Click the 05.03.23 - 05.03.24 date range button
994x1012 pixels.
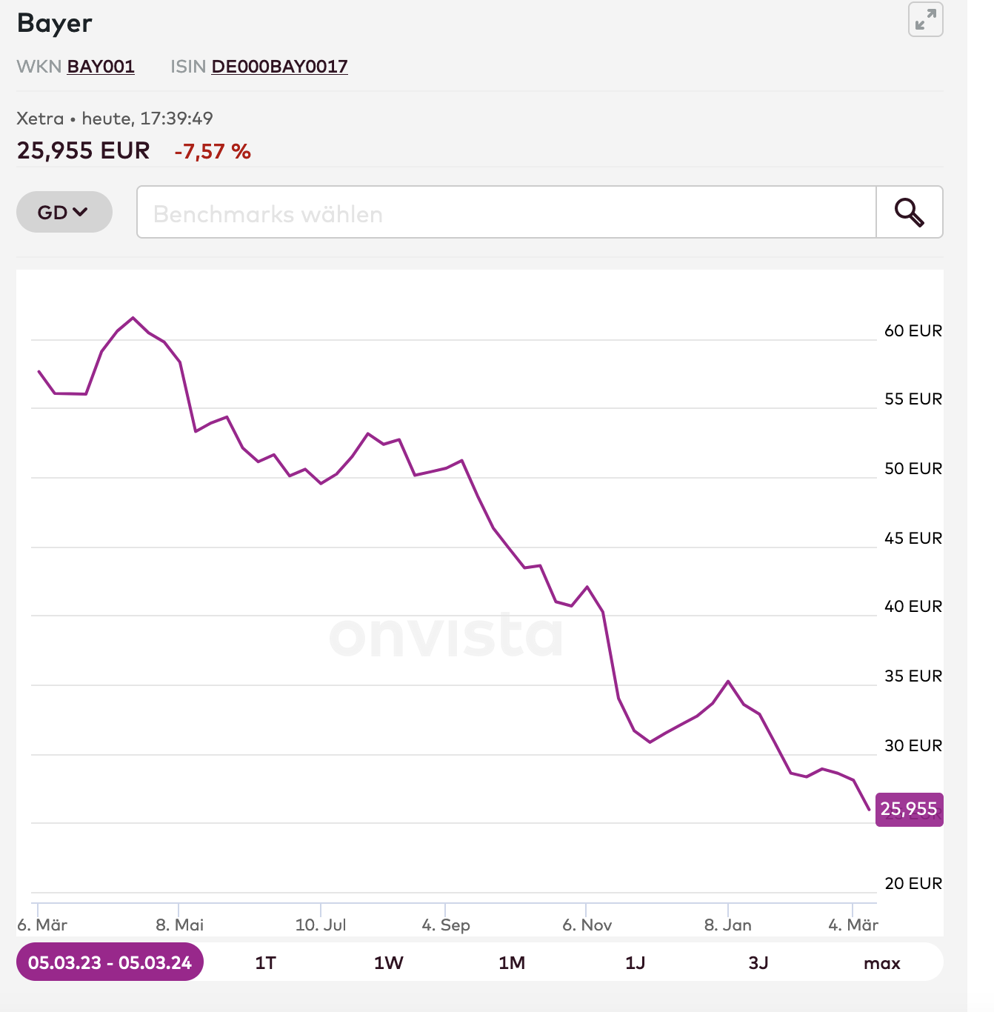tap(110, 962)
